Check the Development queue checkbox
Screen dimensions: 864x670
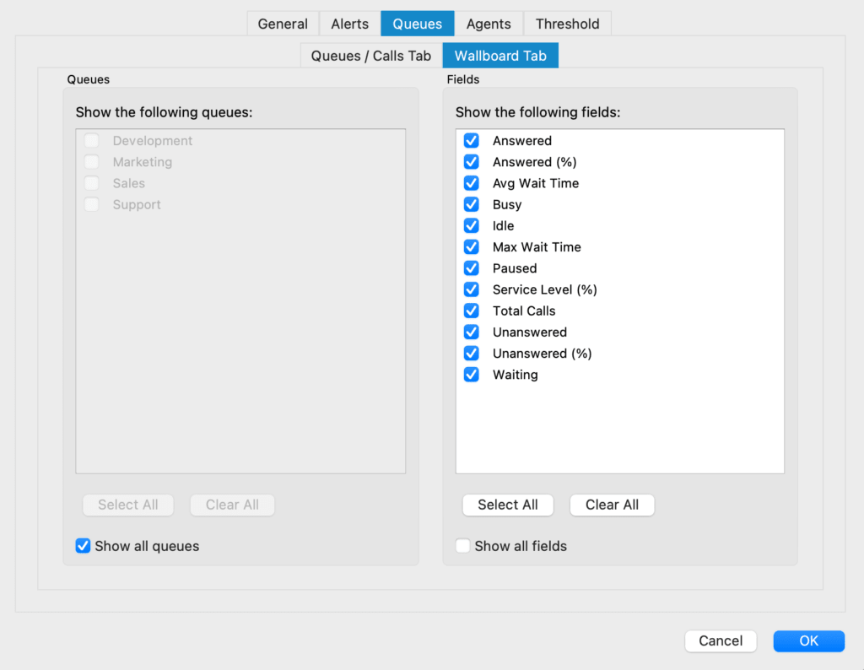91,141
